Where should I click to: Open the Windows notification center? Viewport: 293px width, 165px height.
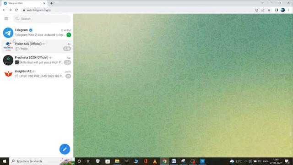pyautogui.click(x=287, y=161)
